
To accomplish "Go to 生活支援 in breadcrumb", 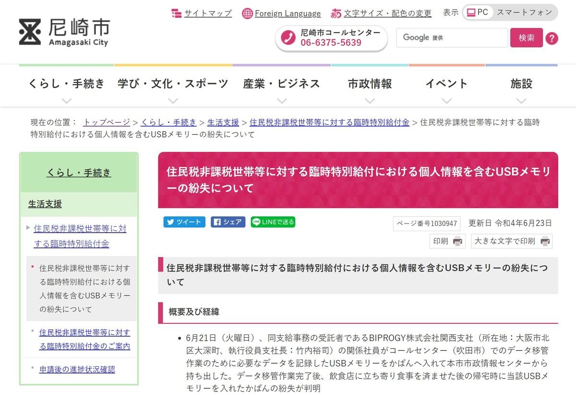I will (223, 122).
